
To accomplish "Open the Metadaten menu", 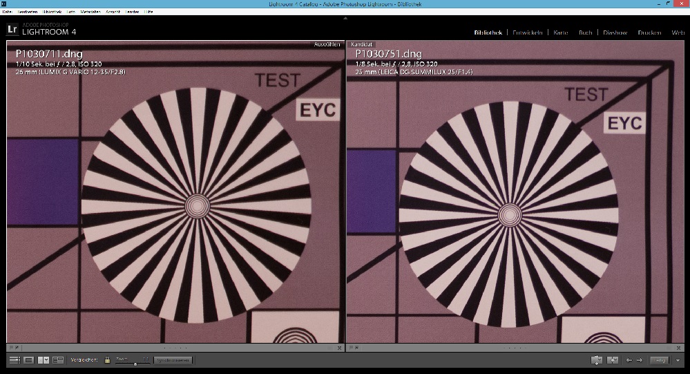I will (90, 12).
